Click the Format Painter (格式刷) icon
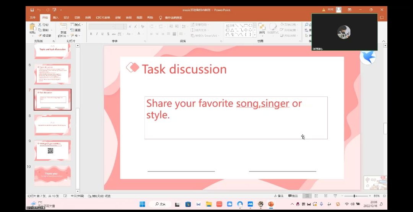This screenshot has height=212, width=413. [45, 36]
